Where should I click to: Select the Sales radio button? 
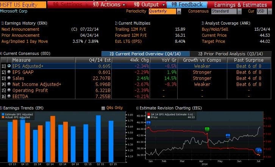point(9,78)
